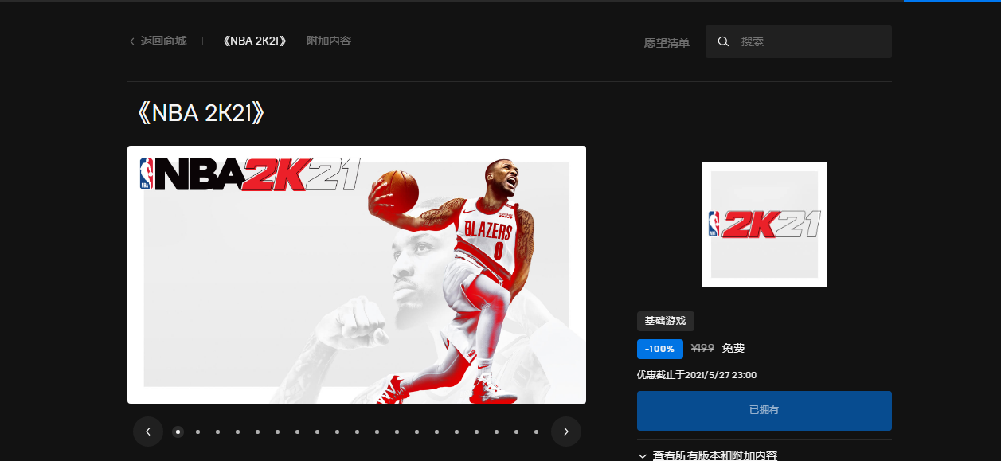This screenshot has width=1001, height=461.
Task: Switch to the 附加内容 tab
Action: 328,41
